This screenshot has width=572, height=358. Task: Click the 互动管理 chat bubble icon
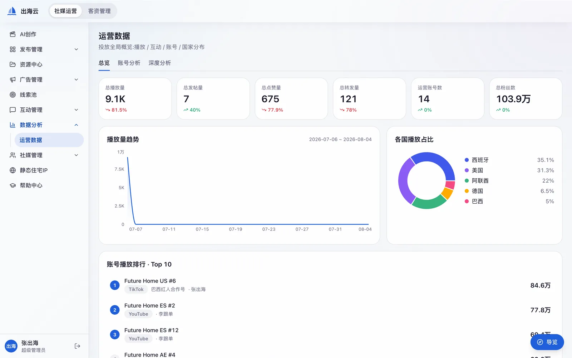coord(13,110)
